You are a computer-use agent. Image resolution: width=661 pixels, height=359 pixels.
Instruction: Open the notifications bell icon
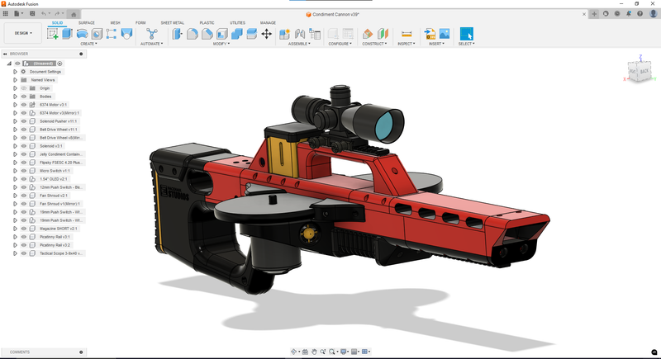tap(629, 13)
